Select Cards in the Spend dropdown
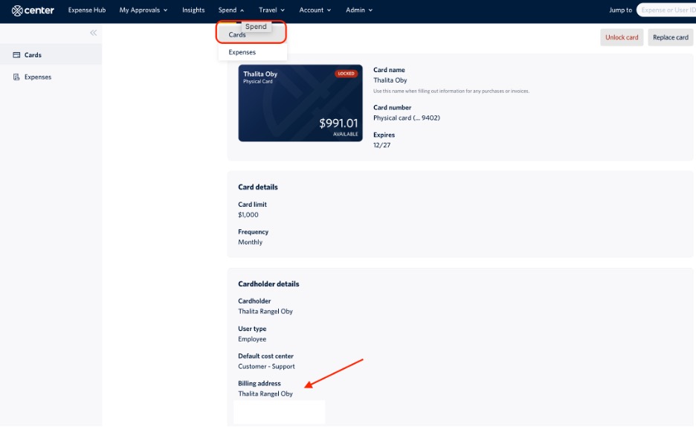 (251, 35)
